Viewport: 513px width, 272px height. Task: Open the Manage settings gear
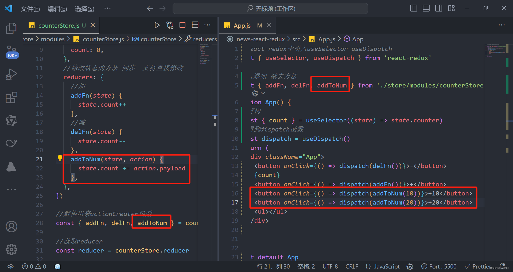pyautogui.click(x=11, y=250)
